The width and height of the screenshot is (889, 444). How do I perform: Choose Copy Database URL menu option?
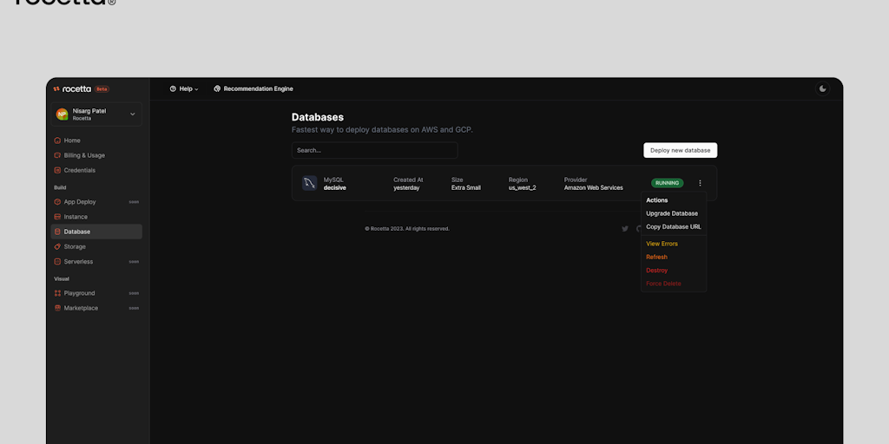click(x=673, y=226)
